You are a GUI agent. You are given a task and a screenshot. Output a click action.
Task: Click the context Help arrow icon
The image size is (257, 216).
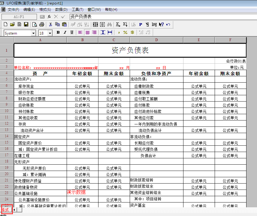161,24
